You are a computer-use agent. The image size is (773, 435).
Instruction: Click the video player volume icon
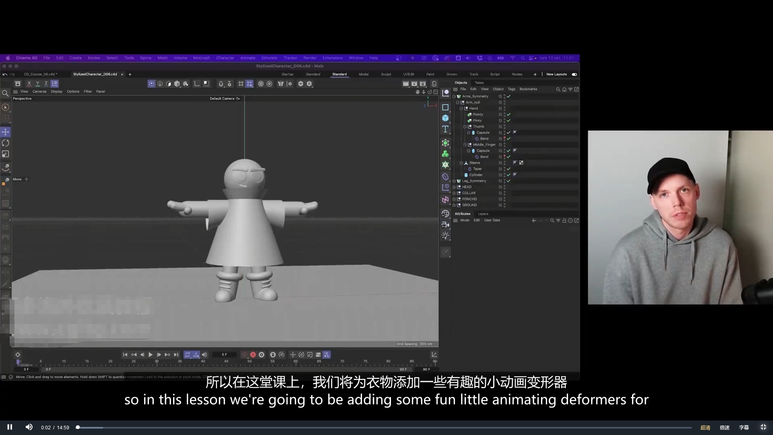point(29,427)
